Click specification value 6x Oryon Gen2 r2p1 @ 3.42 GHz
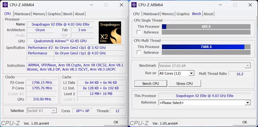This screenshot has height=127, width=258. click(89, 48)
